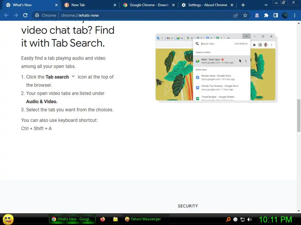This screenshot has width=301, height=225.
Task: Open the volume speaker tray icon
Action: 250,219
